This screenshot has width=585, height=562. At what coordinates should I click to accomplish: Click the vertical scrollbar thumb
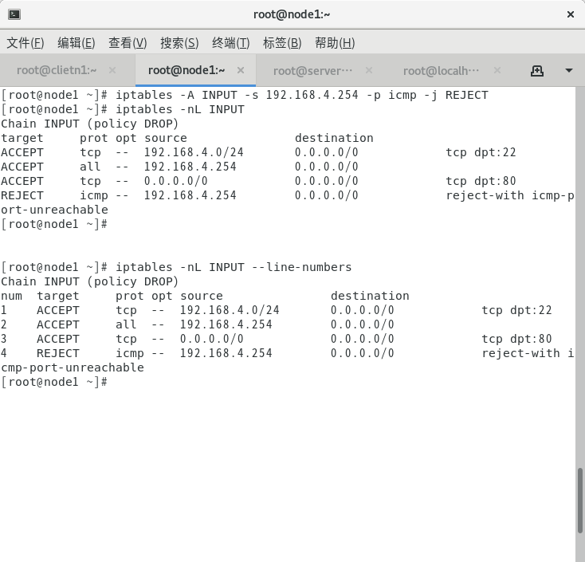579,501
